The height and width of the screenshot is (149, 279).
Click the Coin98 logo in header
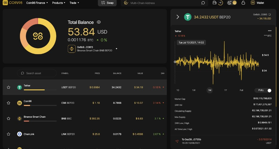coord(13,3)
